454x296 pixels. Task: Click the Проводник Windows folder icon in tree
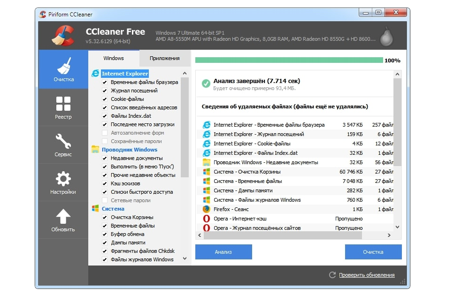(95, 150)
